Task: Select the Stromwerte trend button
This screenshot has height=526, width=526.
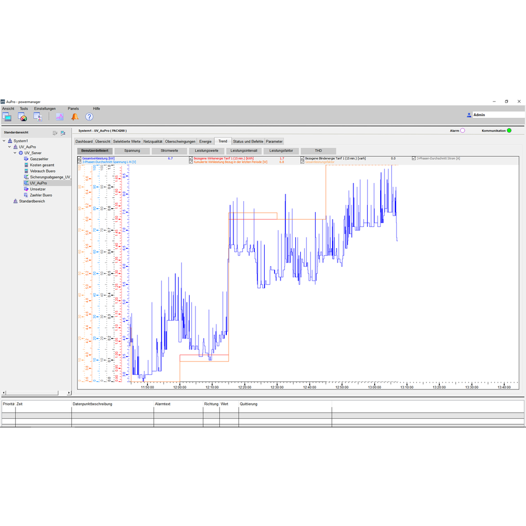Action: pyautogui.click(x=169, y=151)
